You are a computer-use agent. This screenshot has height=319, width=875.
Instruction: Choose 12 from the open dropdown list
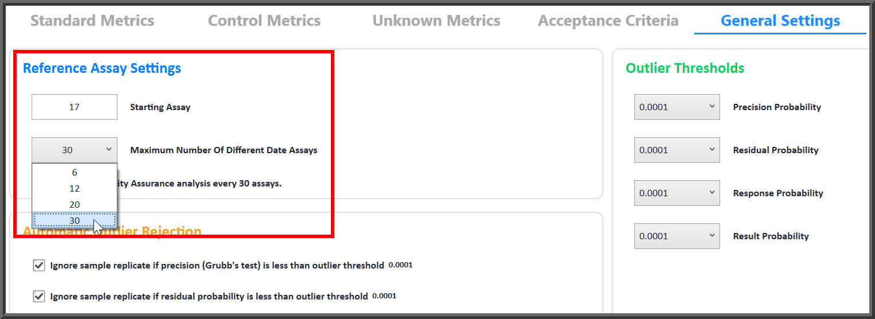click(75, 189)
